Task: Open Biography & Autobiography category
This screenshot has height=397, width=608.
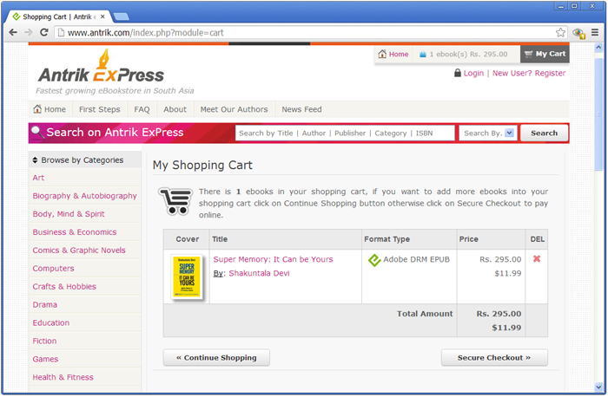Action: click(x=84, y=196)
